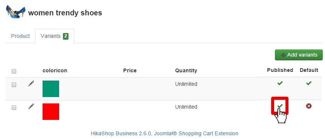Edit the red variant via pencil icon
This screenshot has width=325, height=139.
point(31,106)
